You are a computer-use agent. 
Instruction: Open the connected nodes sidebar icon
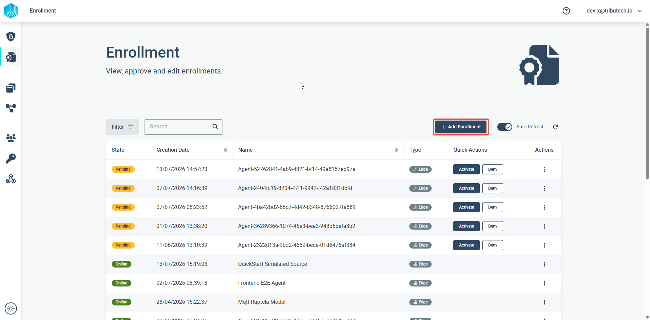coord(11,108)
